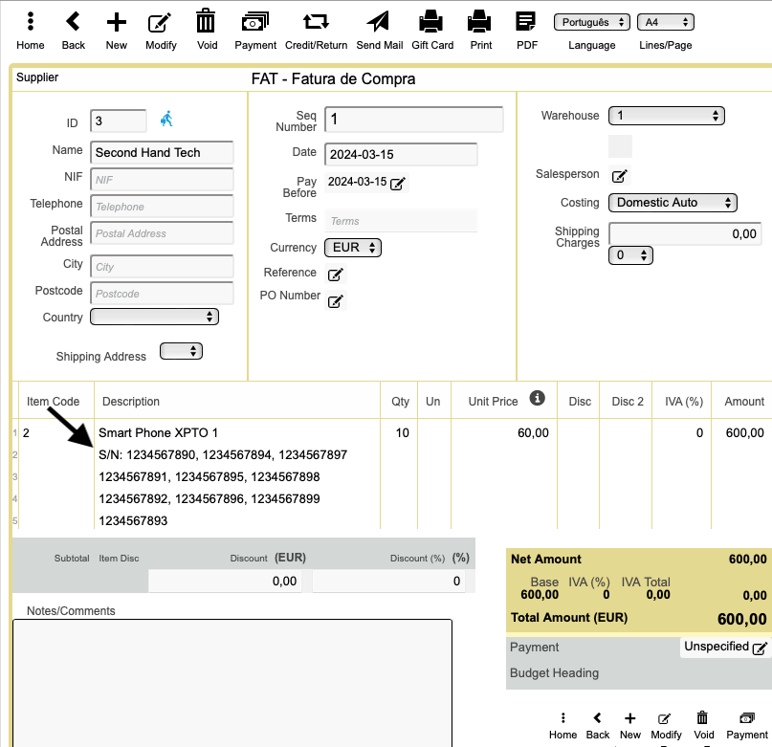
Task: Click the Item Code column header
Action: coord(53,402)
